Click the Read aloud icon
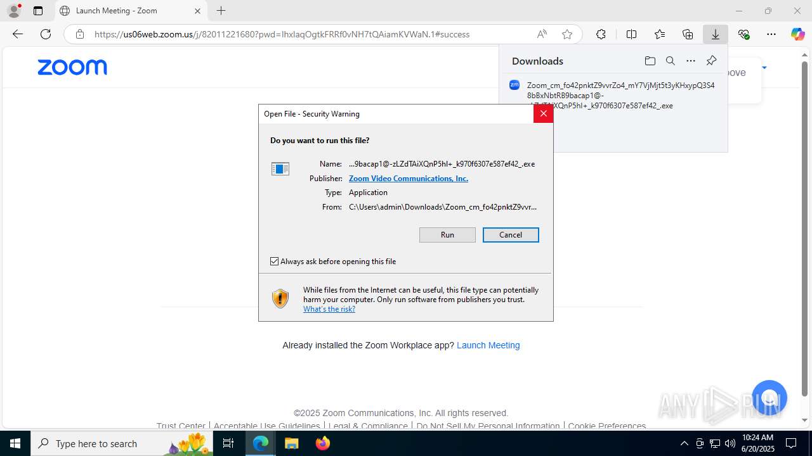 point(542,34)
